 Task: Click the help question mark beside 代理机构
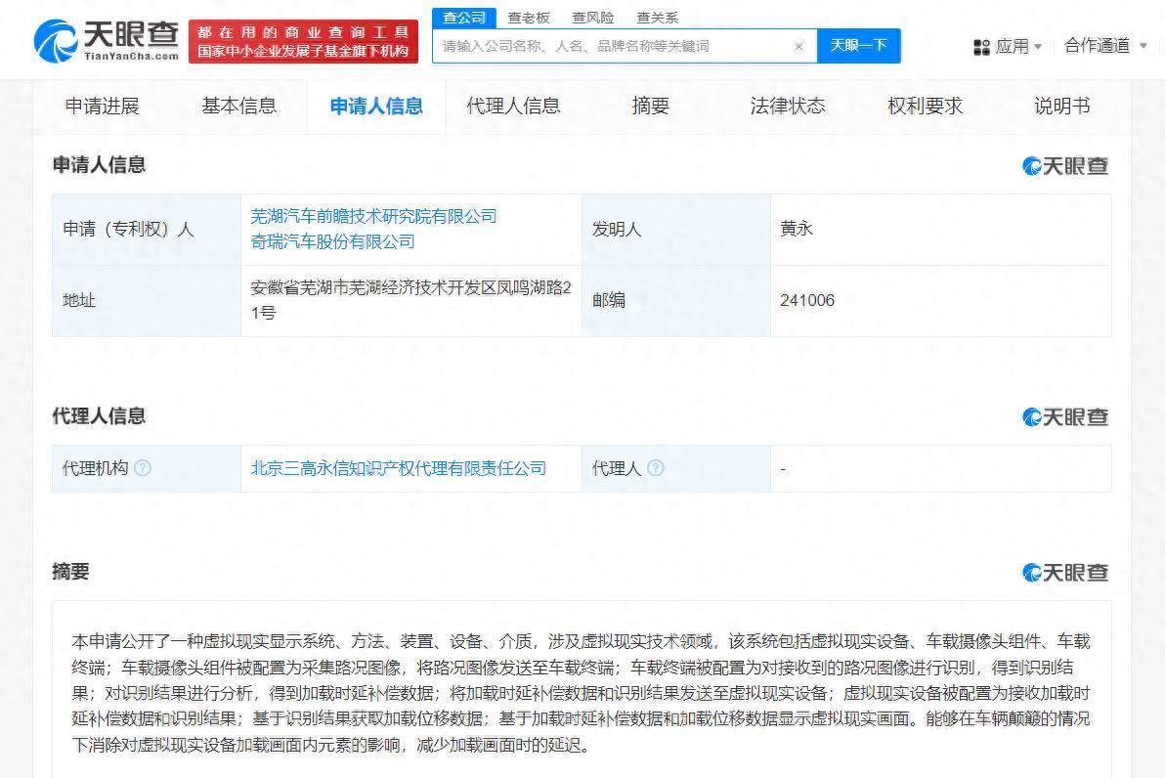tap(144, 468)
